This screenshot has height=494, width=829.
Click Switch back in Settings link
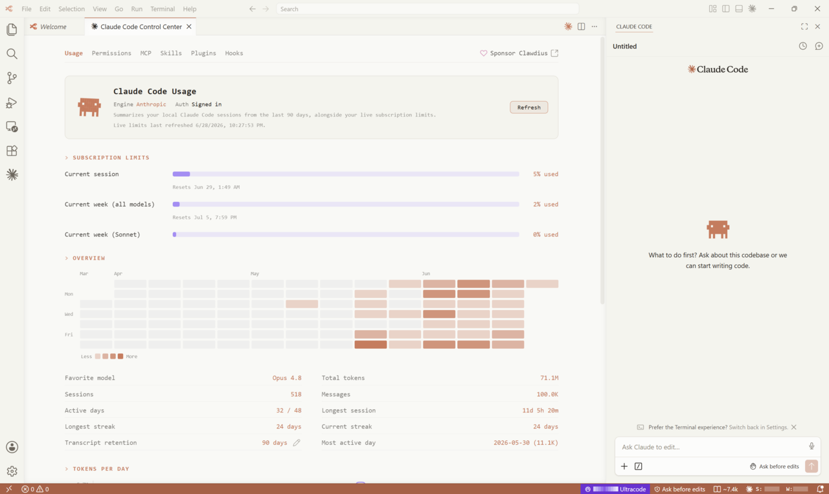click(758, 427)
